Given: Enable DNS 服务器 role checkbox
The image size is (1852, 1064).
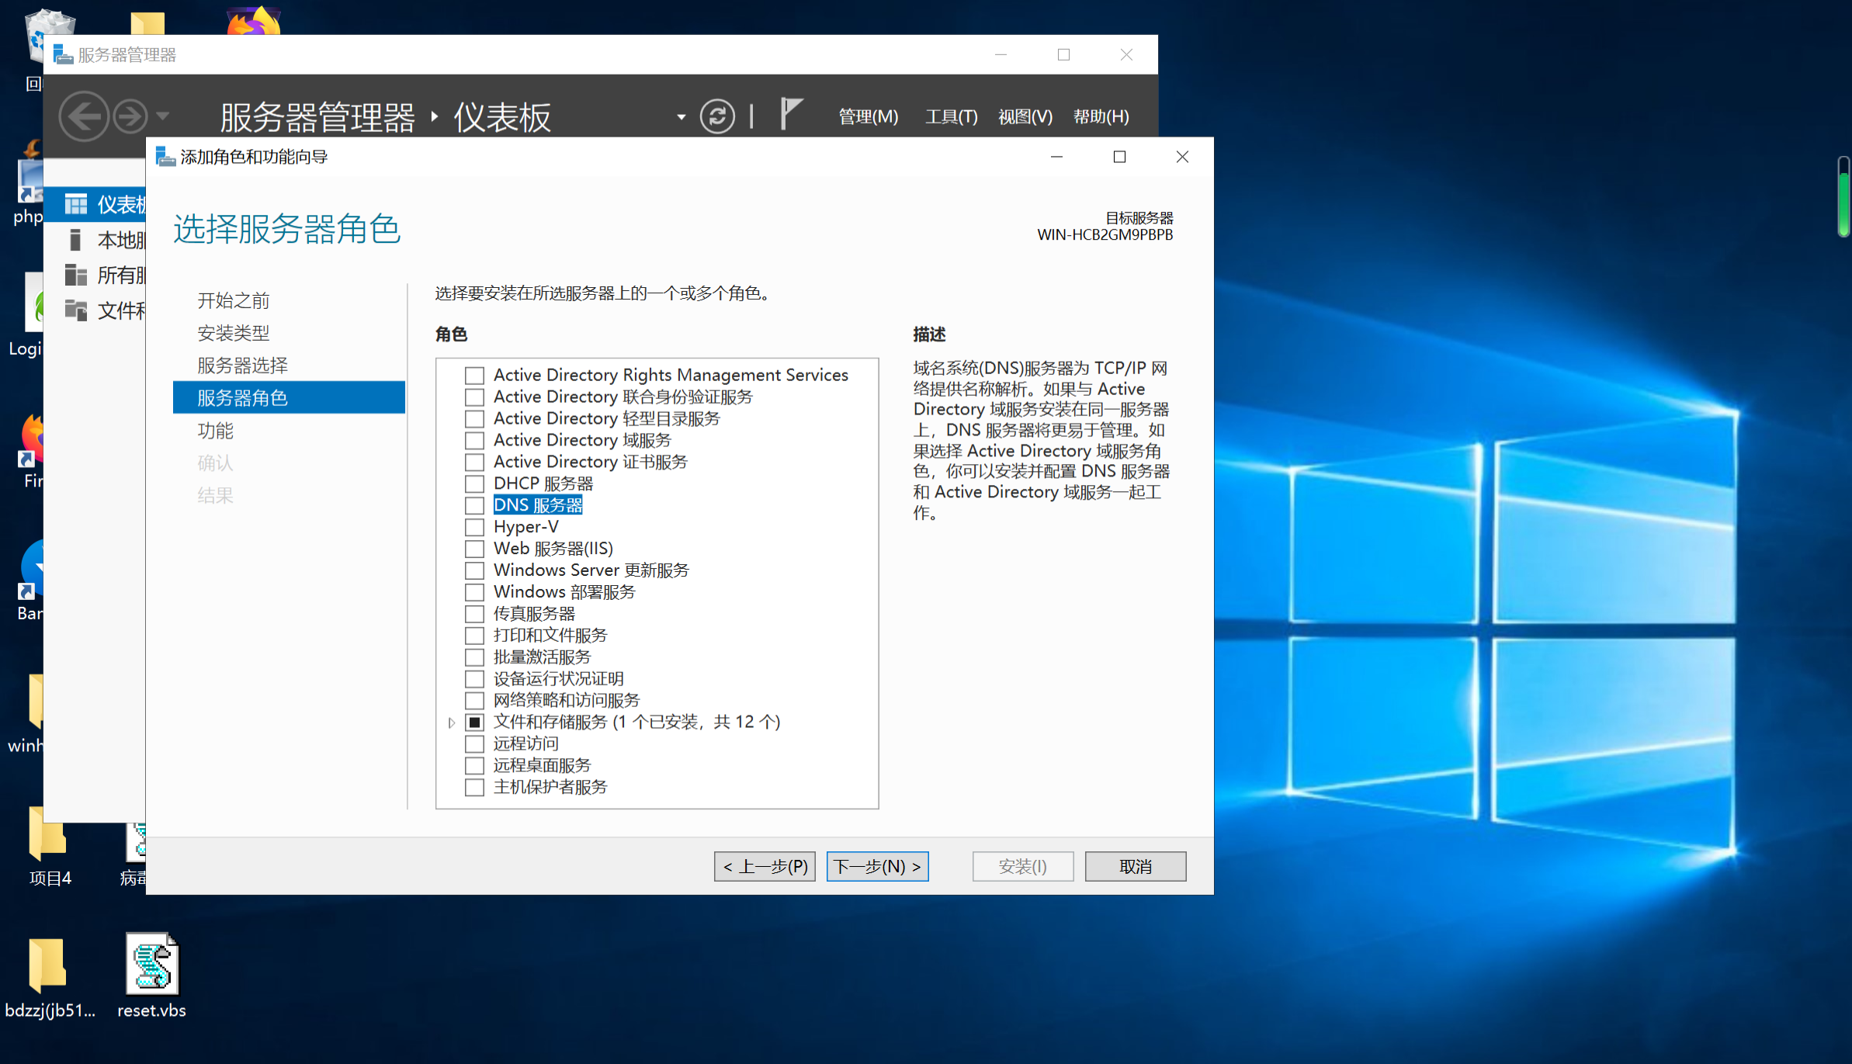Looking at the screenshot, I should click(x=474, y=506).
